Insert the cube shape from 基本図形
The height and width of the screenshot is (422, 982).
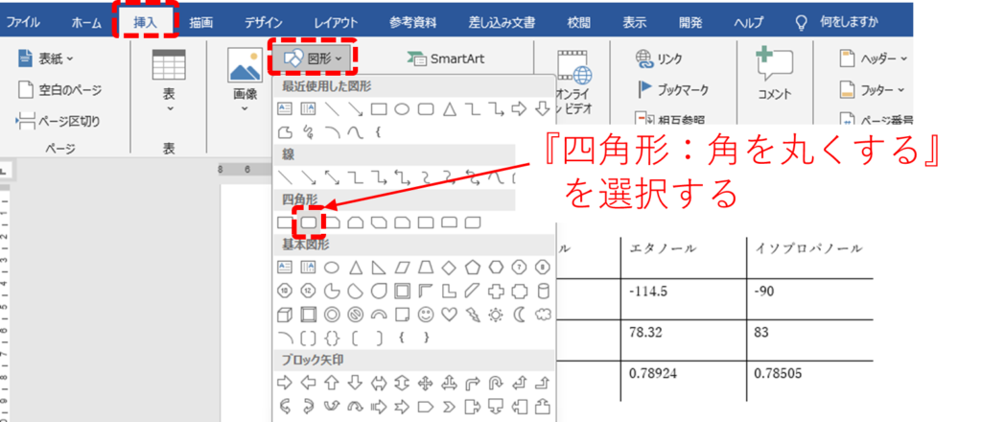285,314
